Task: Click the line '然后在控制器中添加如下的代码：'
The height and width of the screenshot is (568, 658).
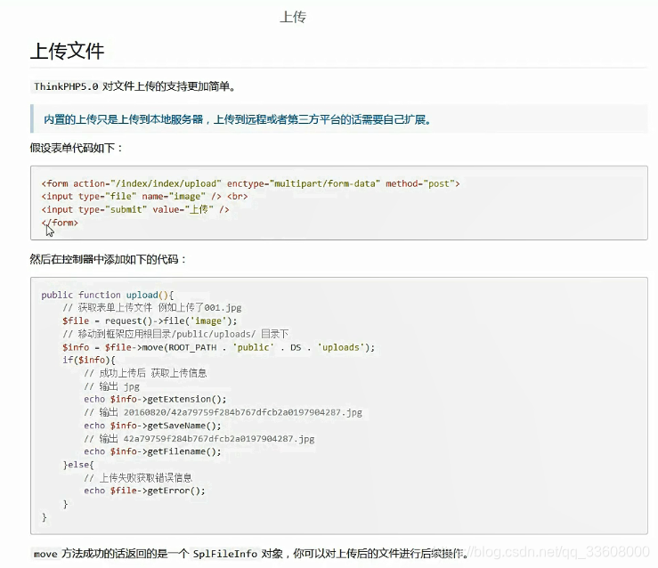Action: (108, 259)
